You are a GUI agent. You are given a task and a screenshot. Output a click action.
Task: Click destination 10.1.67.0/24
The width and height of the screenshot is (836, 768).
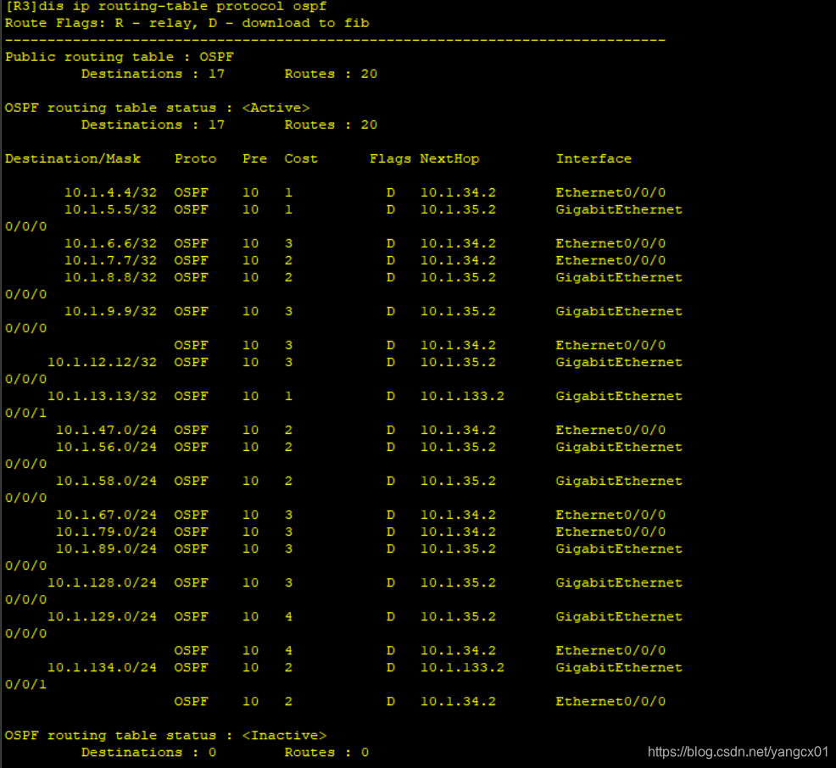pos(106,515)
